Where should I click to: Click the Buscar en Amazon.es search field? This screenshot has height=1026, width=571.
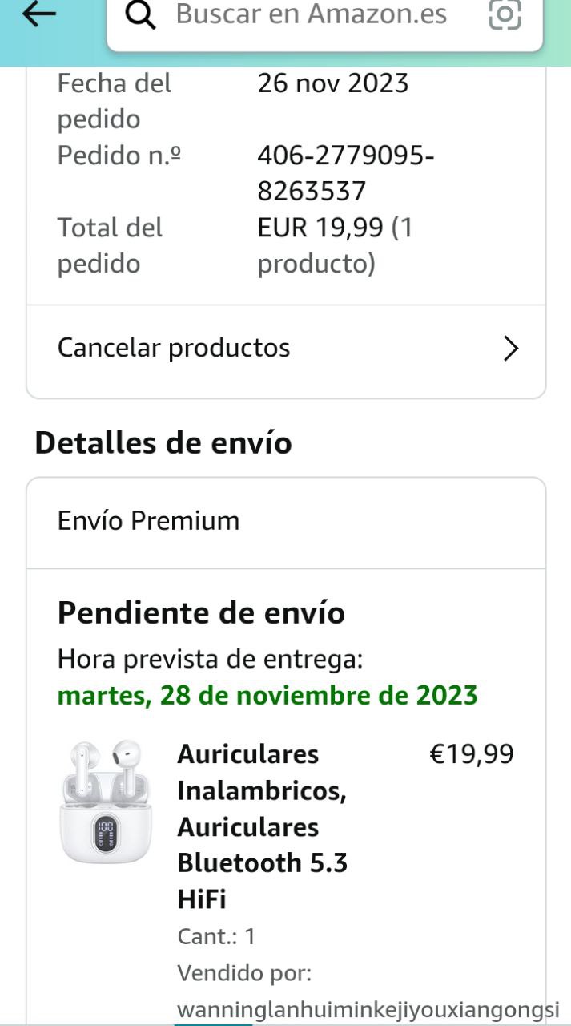click(311, 14)
